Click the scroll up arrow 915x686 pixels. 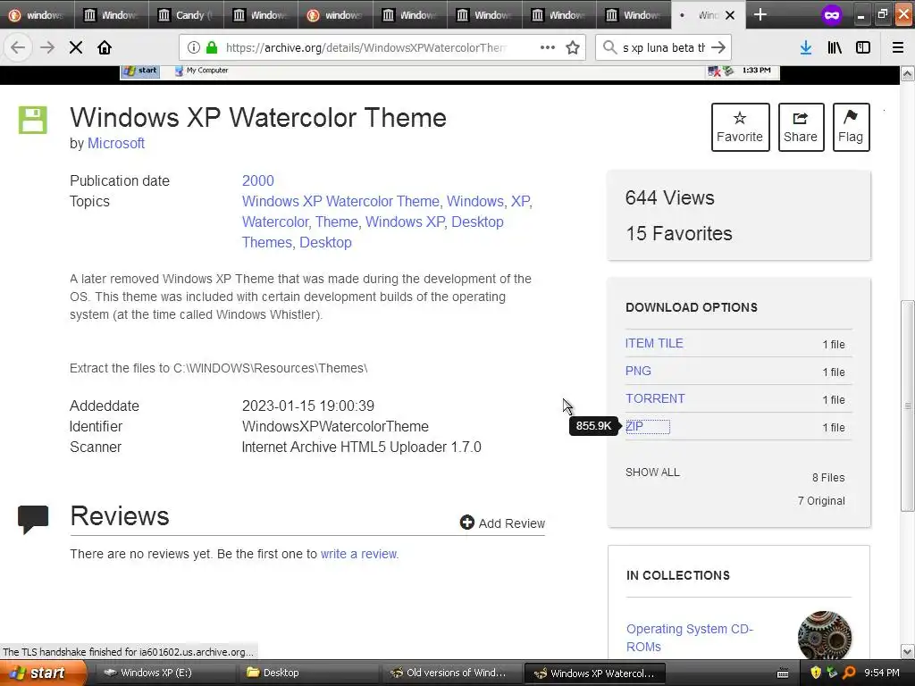pos(907,73)
